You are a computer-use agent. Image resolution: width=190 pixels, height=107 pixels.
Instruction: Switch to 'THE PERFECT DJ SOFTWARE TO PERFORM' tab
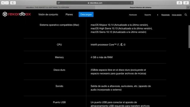pos(47,7)
